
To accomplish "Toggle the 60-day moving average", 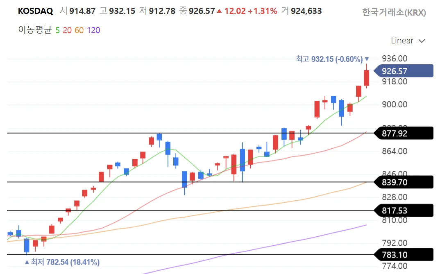I will click(79, 30).
